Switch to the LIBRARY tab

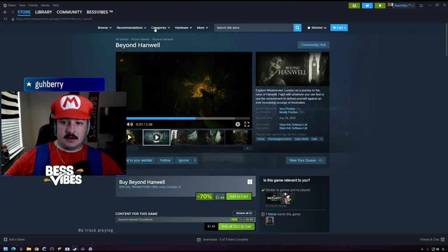(x=43, y=12)
